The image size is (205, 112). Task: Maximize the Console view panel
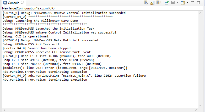[x=198, y=3]
